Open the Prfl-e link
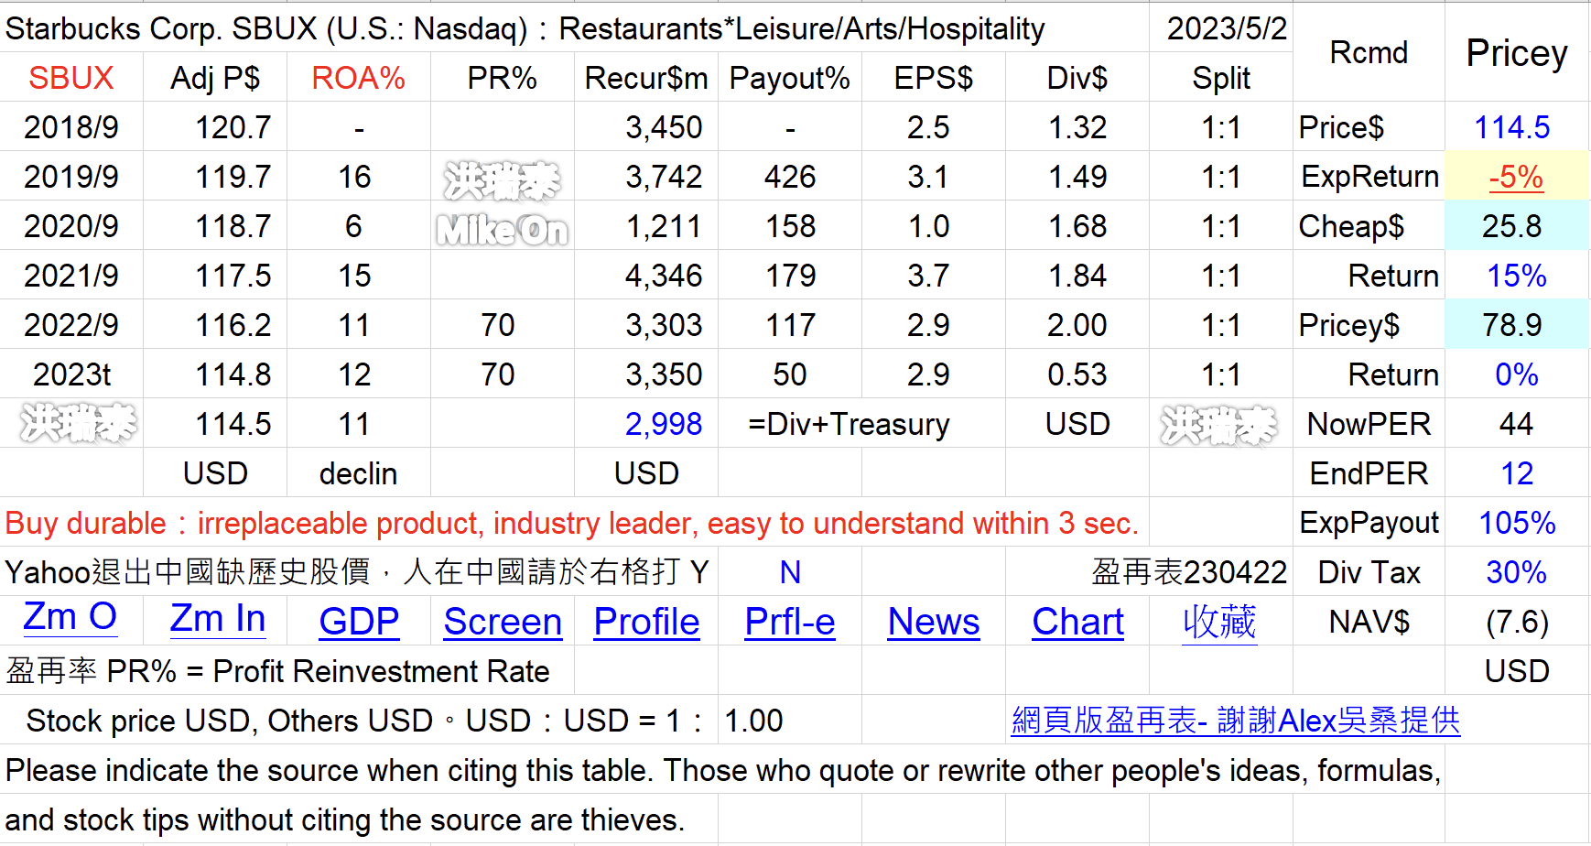The width and height of the screenshot is (1591, 846). point(790,622)
